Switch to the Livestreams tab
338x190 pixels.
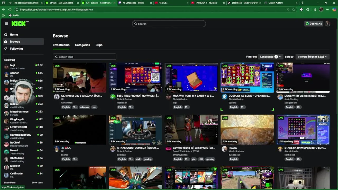tap(61, 45)
